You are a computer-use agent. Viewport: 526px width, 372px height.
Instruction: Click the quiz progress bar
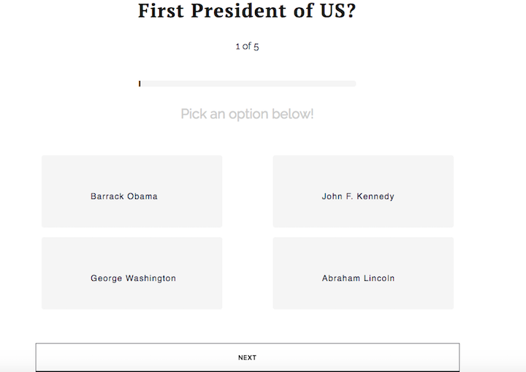tap(247, 84)
